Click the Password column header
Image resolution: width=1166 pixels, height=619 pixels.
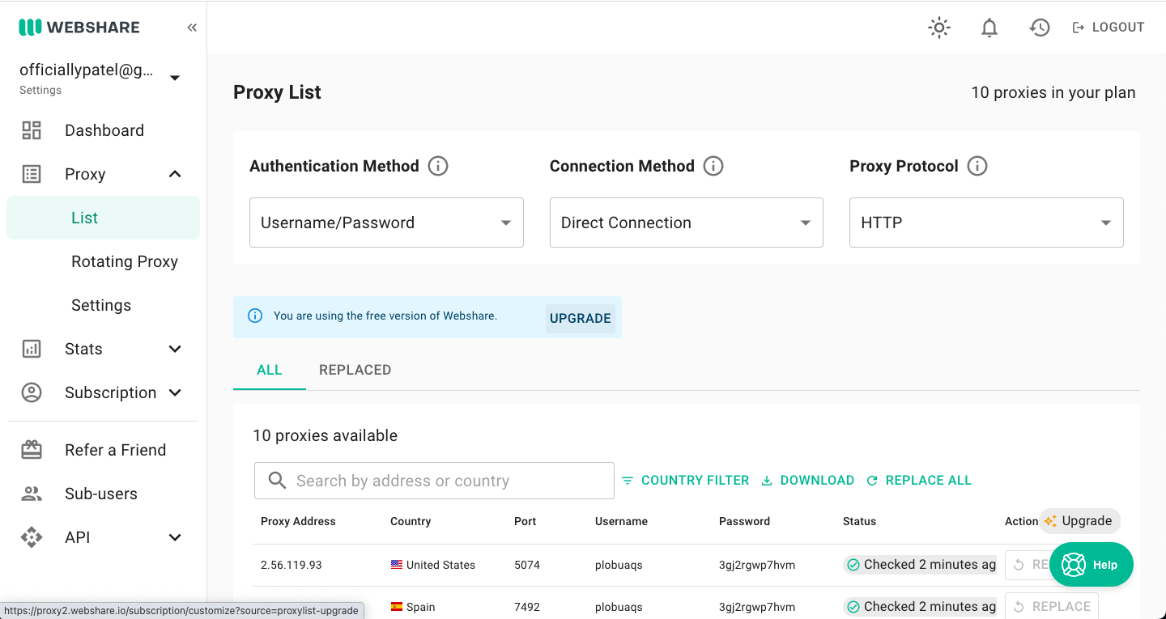tap(744, 521)
